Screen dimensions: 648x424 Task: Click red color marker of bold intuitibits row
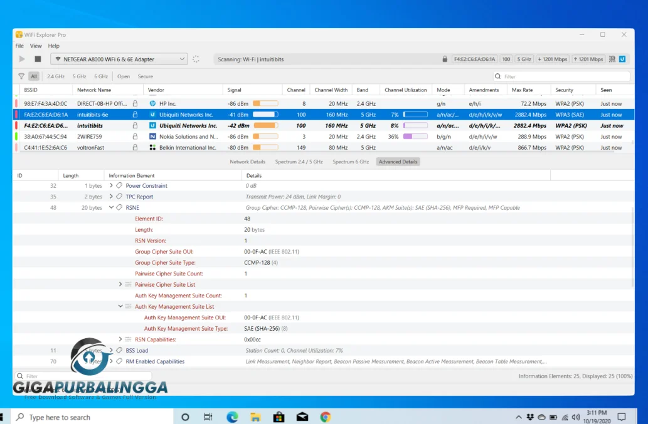(16, 125)
